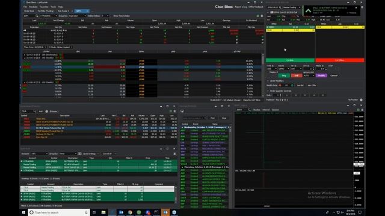Open Favorites menu

coord(44,7)
